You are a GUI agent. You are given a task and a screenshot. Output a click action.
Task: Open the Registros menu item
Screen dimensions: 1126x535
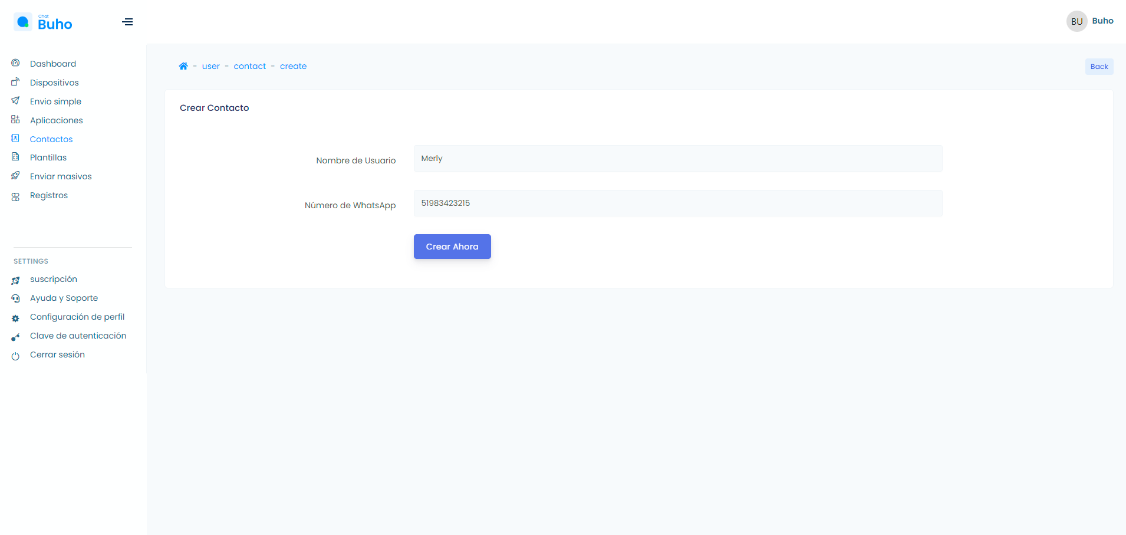tap(49, 195)
